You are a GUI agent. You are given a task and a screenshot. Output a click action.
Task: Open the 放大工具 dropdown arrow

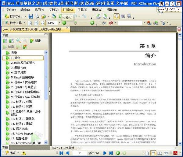coord(24,23)
